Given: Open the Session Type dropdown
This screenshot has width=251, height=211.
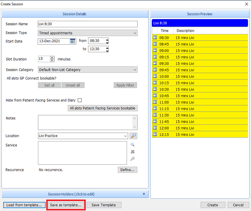Looking at the screenshot, I should click(x=135, y=33).
